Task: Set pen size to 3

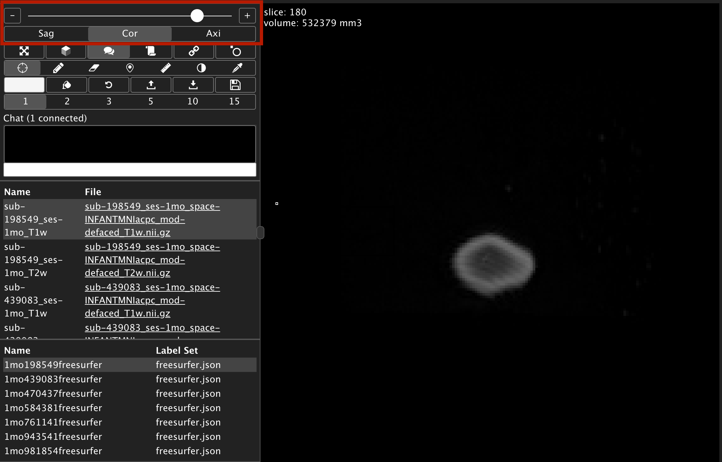Action: point(109,101)
